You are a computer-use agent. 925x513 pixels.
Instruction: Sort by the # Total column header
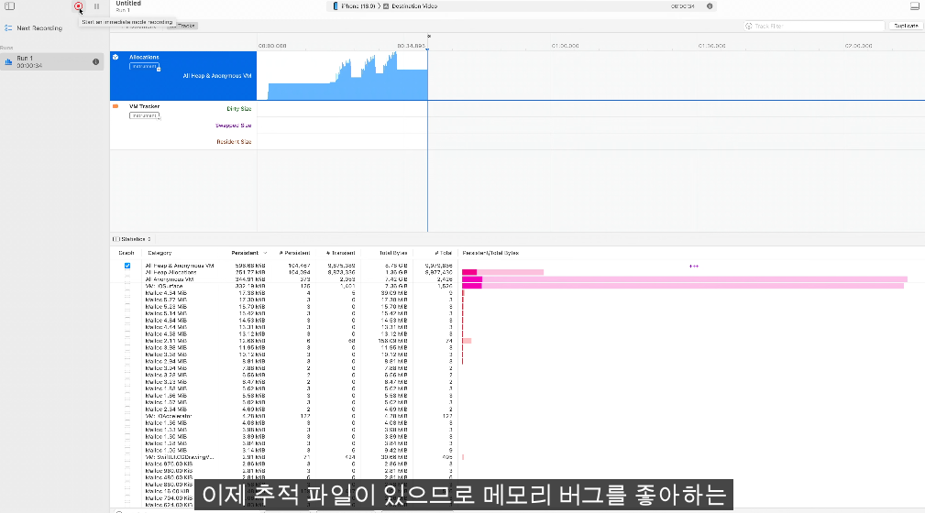pyautogui.click(x=443, y=253)
